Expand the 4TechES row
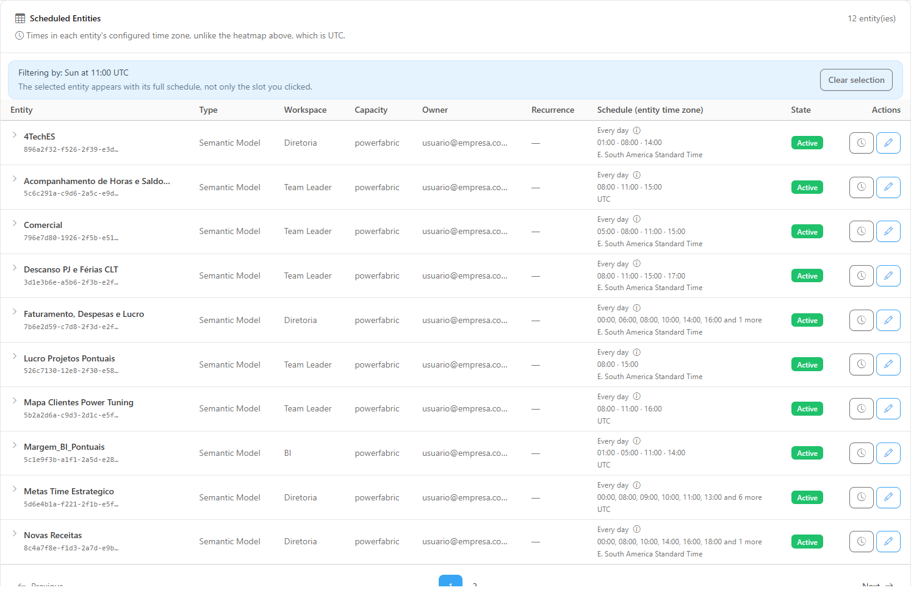 (15, 135)
